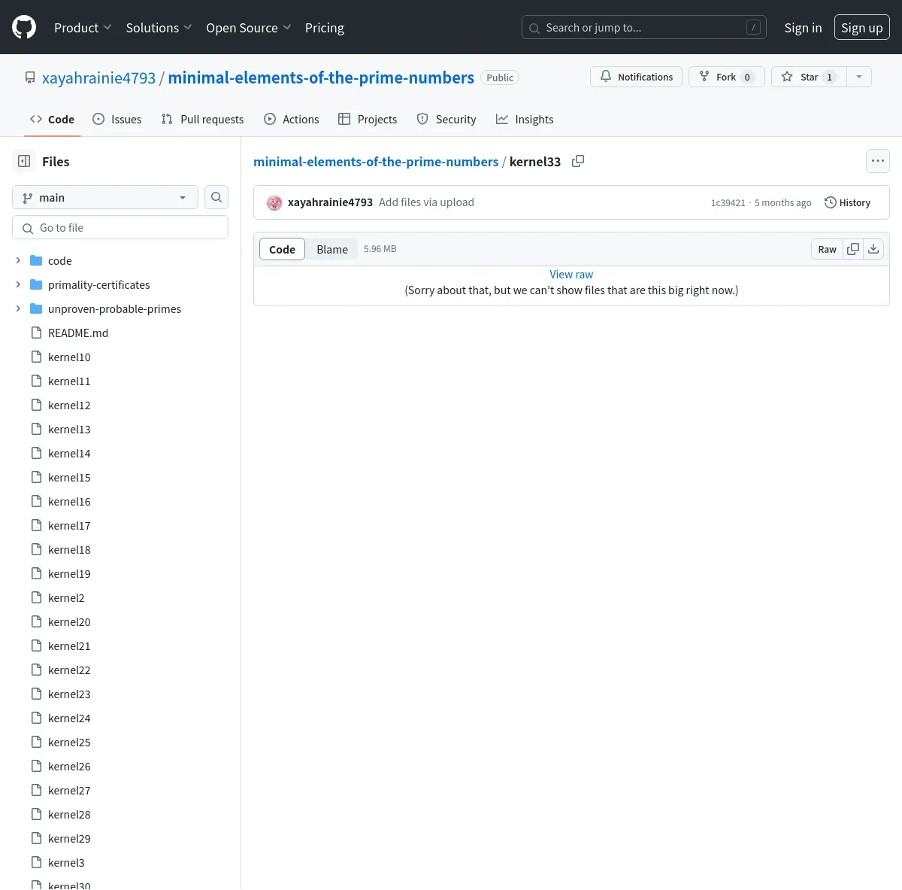Open the star lists dropdown arrow
Screen dimensions: 902x890
point(859,77)
